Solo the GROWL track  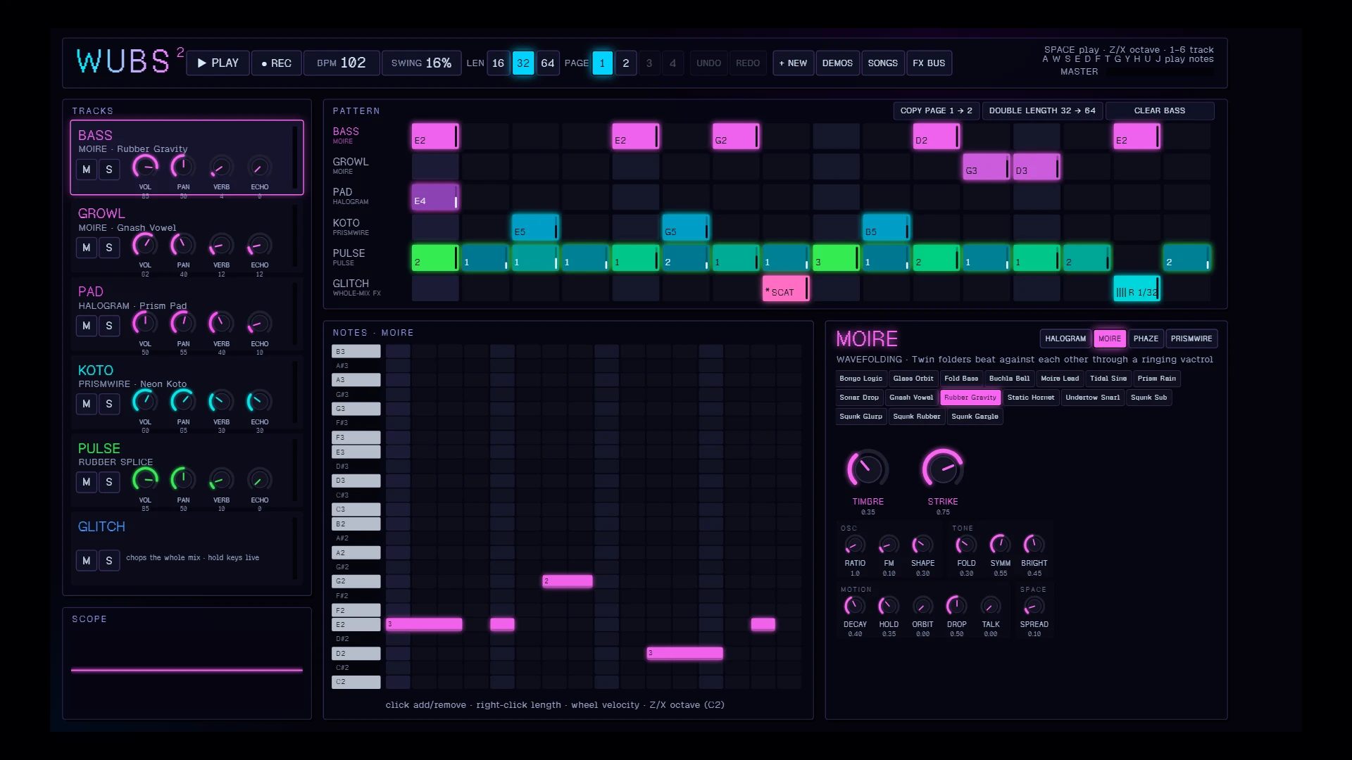click(x=109, y=248)
